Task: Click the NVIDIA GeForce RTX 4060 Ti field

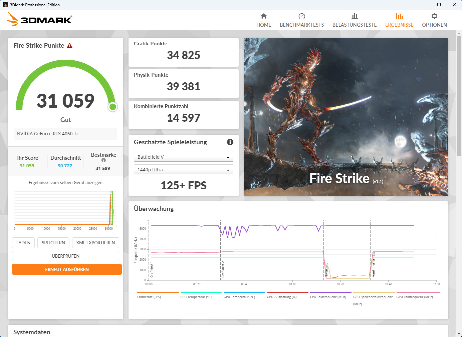Action: click(65, 134)
